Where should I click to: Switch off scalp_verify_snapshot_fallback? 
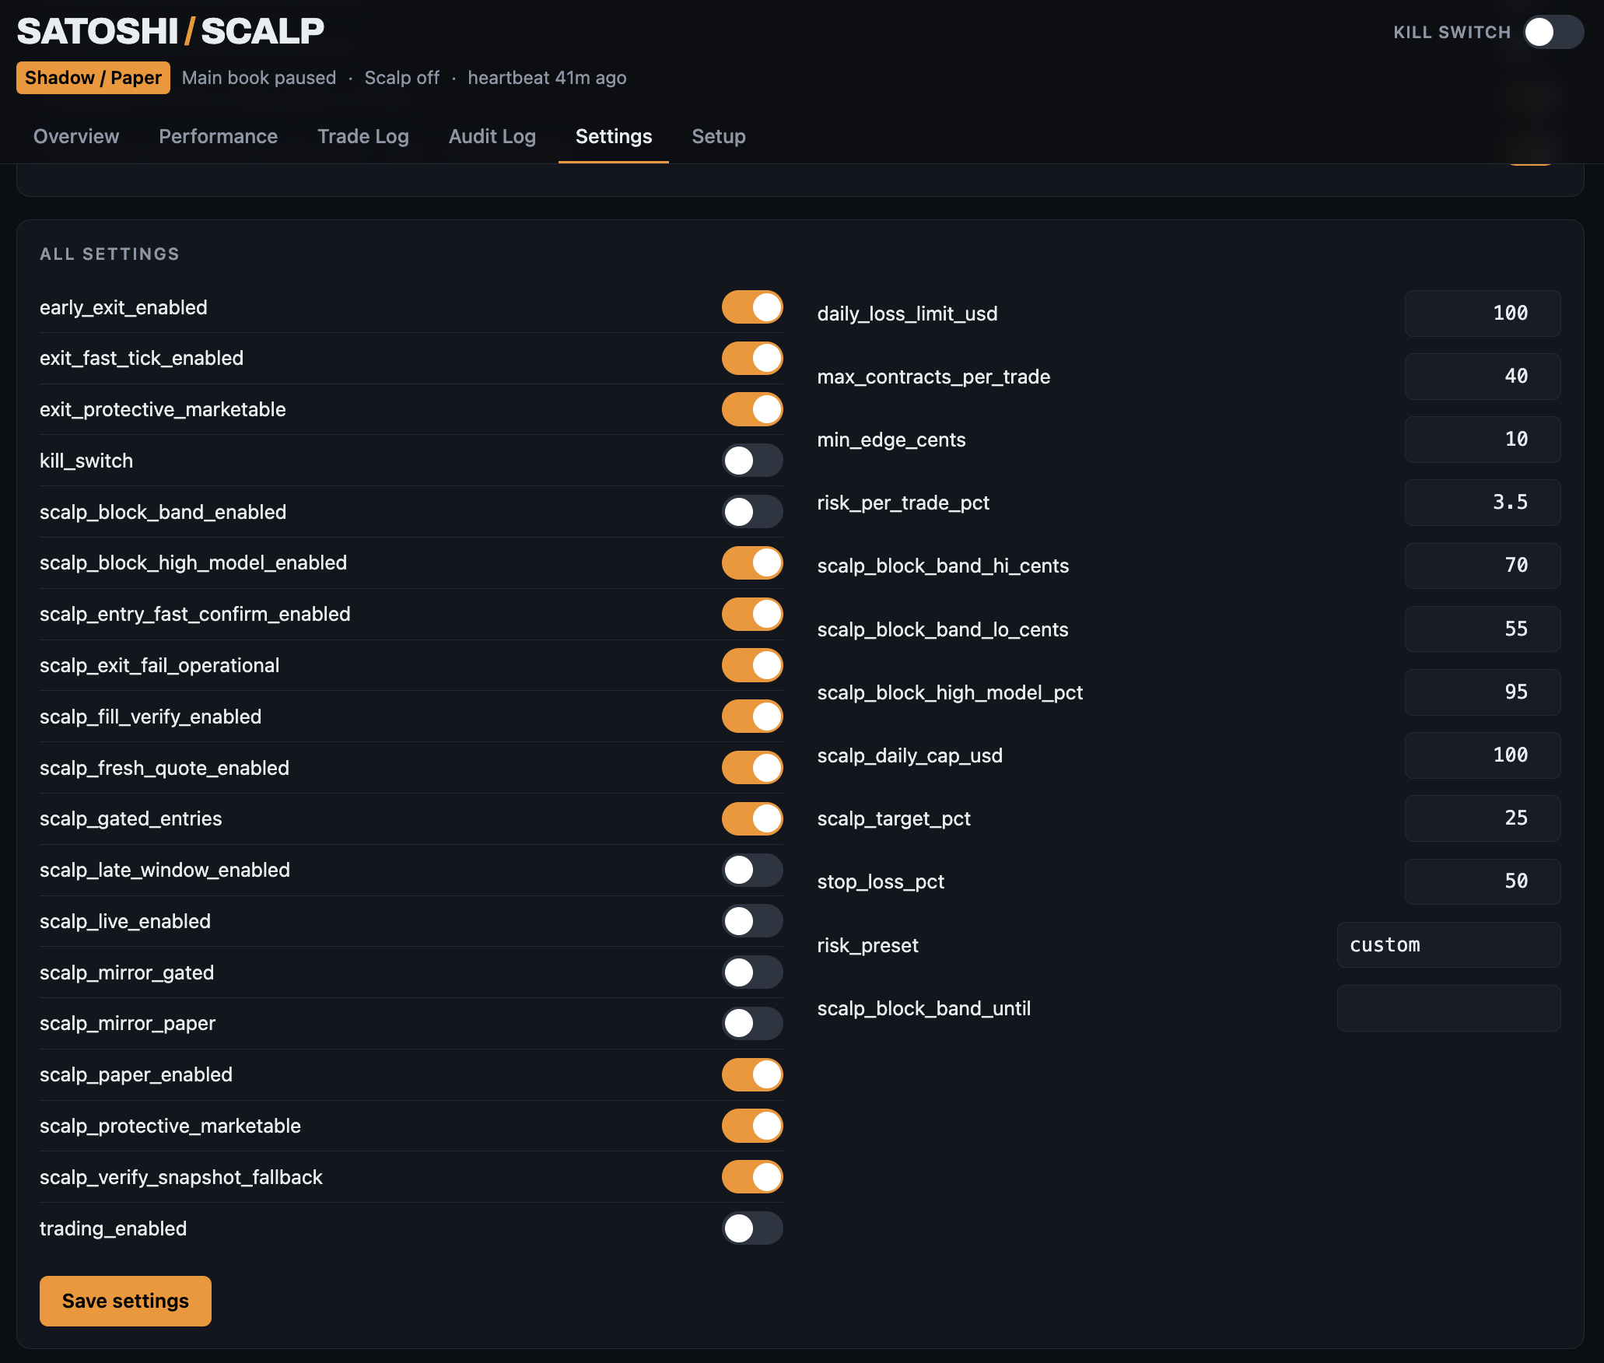point(752,1177)
